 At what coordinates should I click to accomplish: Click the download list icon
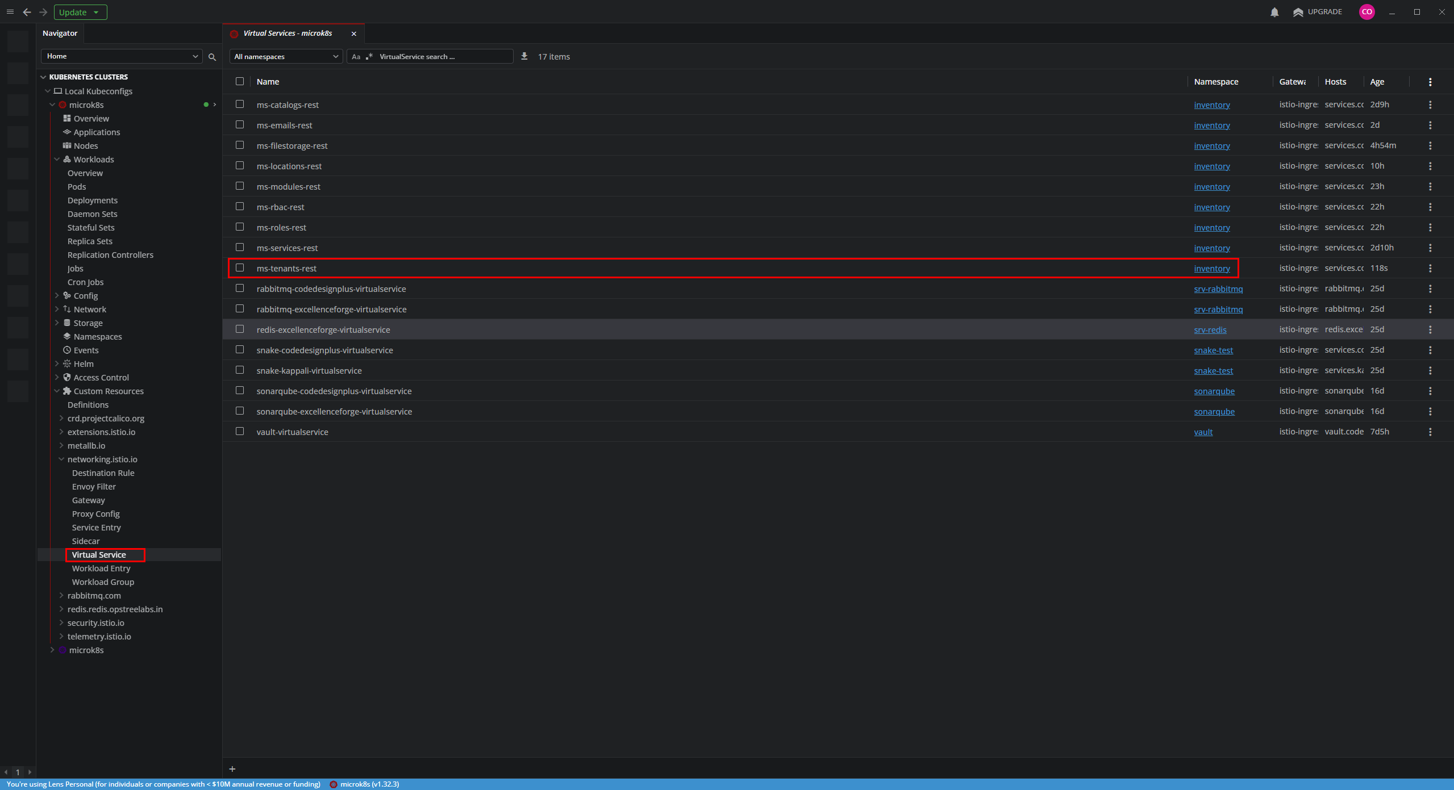coord(524,56)
